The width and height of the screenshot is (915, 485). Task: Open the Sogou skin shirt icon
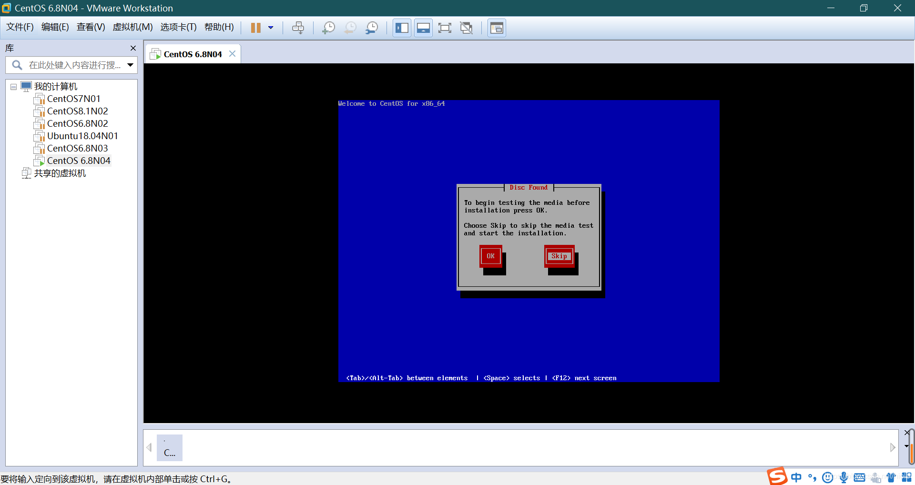(891, 477)
